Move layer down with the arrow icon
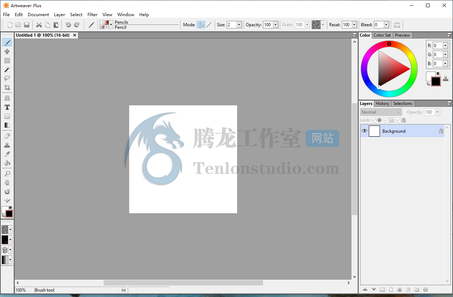 [374, 289]
